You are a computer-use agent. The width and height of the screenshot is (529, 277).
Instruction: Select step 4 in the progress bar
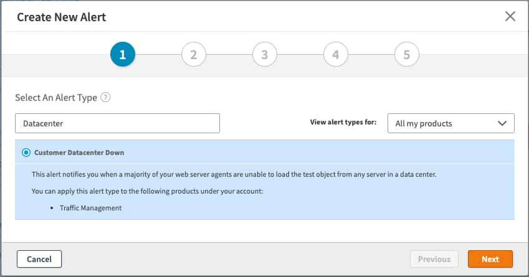point(336,55)
